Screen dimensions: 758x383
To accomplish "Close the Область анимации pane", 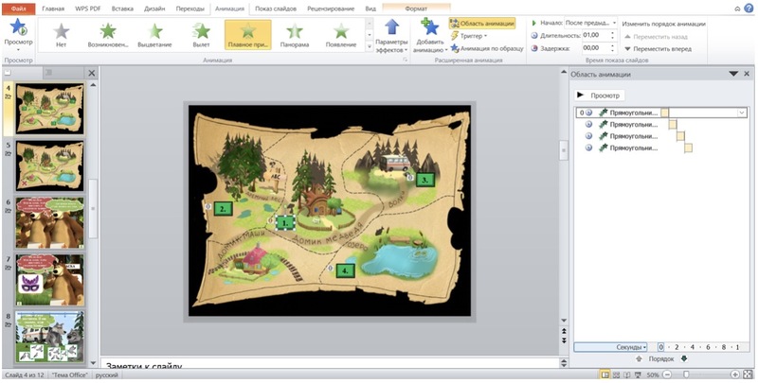I will click(747, 74).
